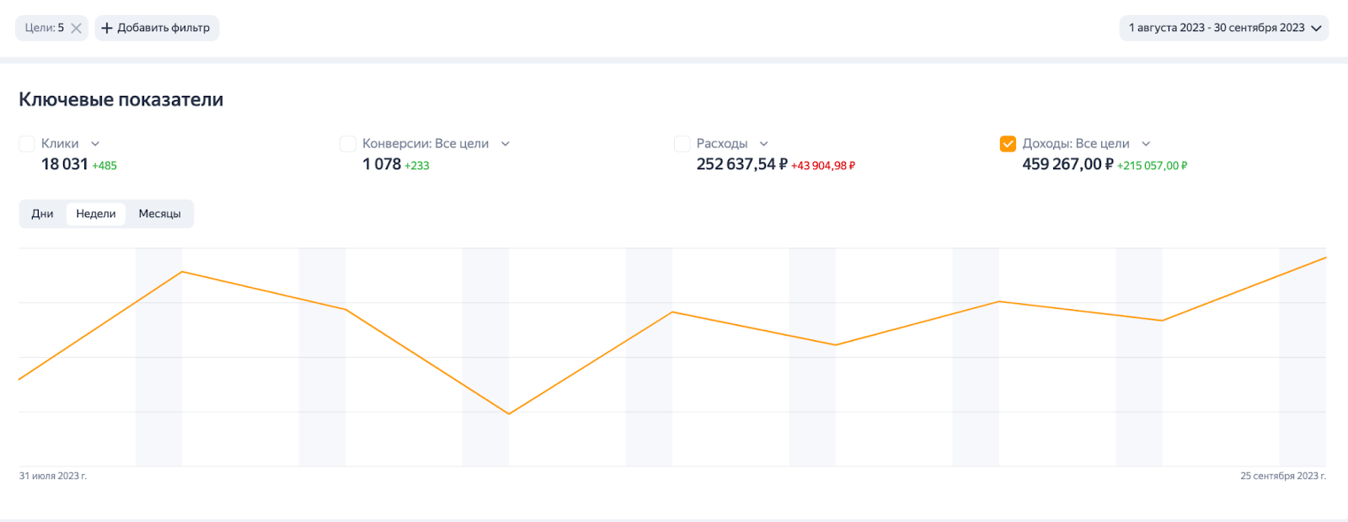Click the 25 сентября 2023 г. axis label
The image size is (1348, 522).
[1283, 476]
